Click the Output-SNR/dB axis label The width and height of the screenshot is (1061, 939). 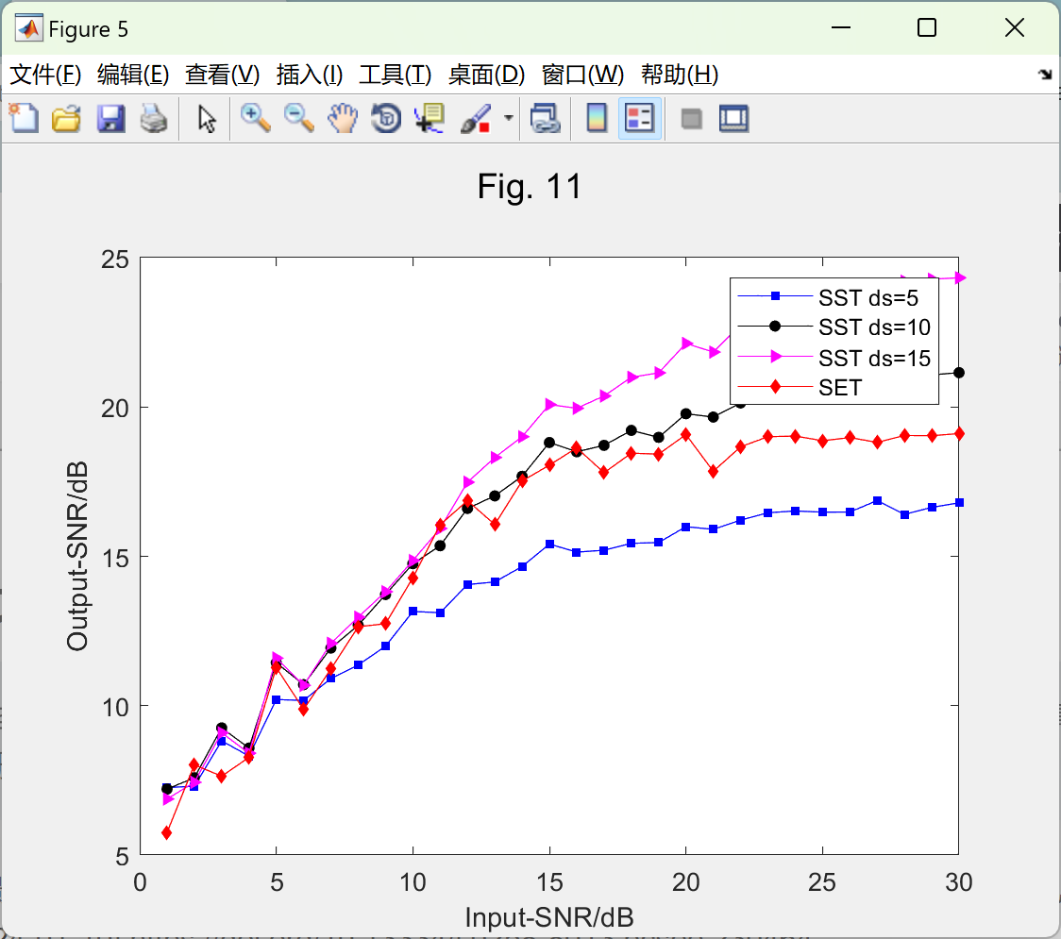(x=77, y=556)
